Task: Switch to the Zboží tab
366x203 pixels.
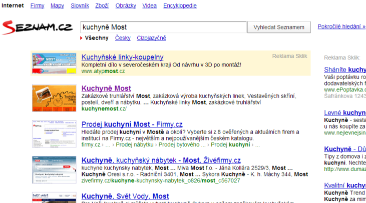Action: coord(102,5)
